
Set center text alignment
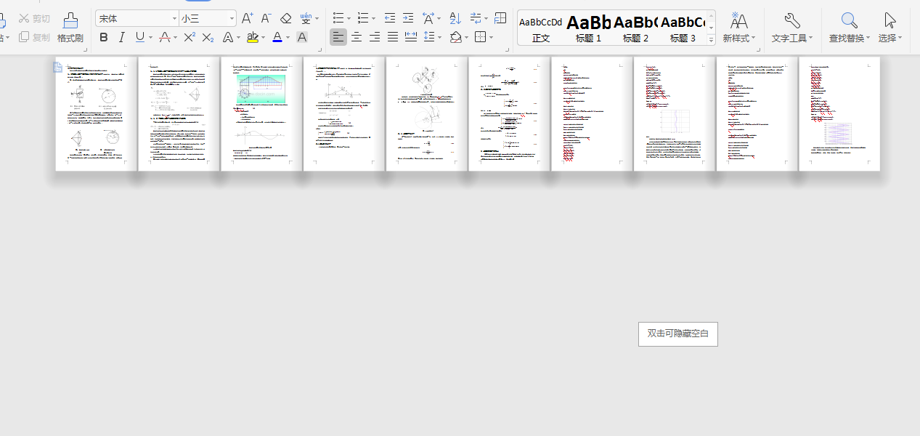coord(357,37)
